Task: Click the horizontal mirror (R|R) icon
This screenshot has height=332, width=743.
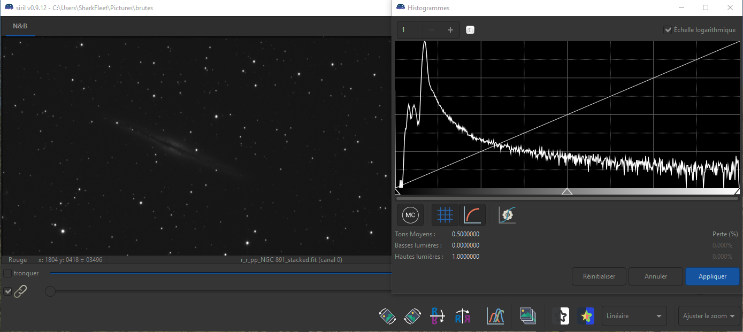Action: pyautogui.click(x=463, y=316)
